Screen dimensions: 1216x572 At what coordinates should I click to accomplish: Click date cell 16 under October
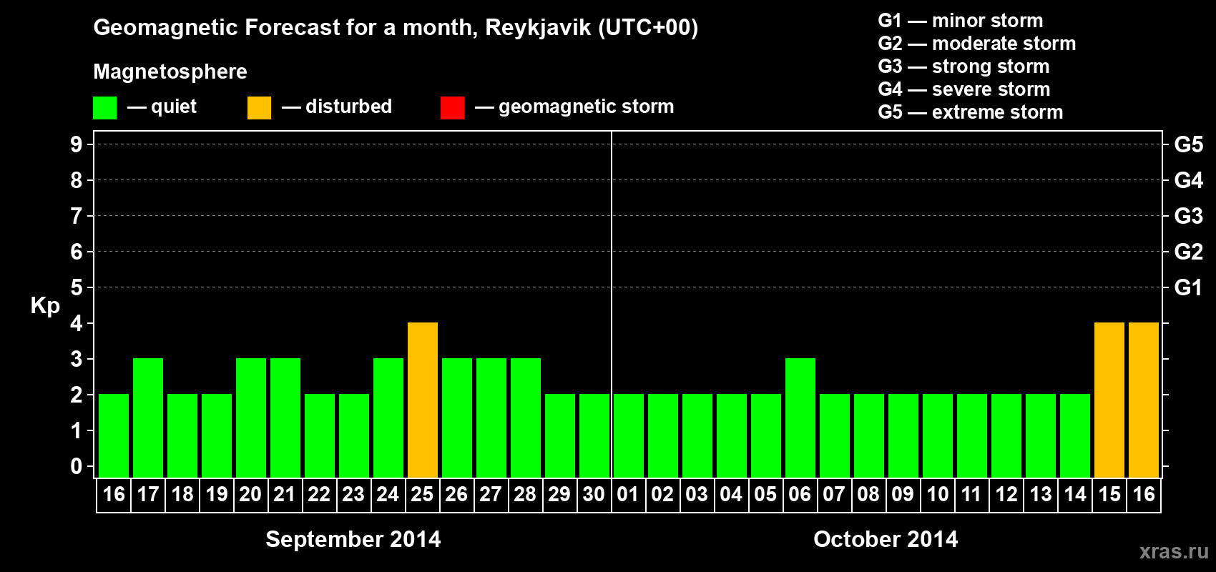[x=1144, y=495]
